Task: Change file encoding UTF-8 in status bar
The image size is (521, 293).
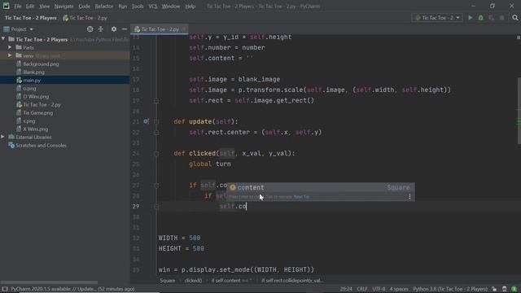Action: pos(379,289)
